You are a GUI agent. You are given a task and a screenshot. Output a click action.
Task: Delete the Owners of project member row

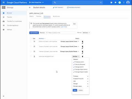82,46
